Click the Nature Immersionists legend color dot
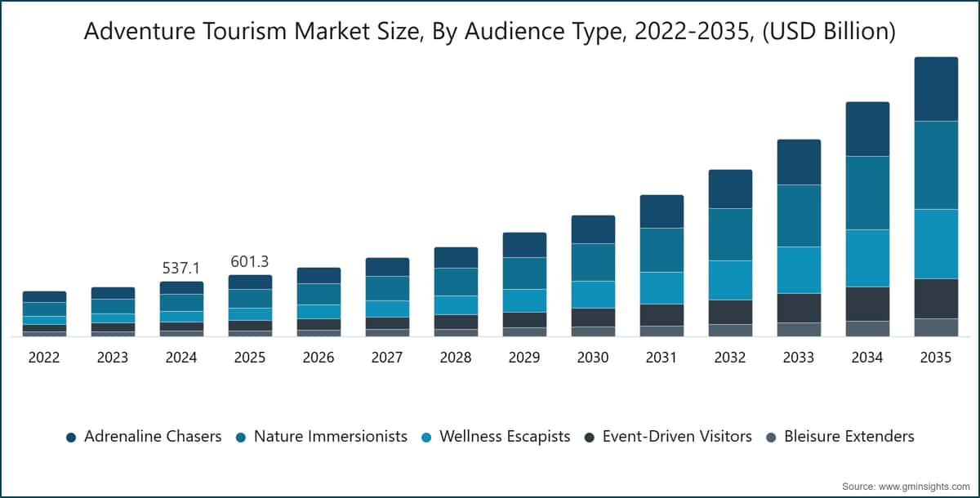The height and width of the screenshot is (498, 980). (x=241, y=438)
